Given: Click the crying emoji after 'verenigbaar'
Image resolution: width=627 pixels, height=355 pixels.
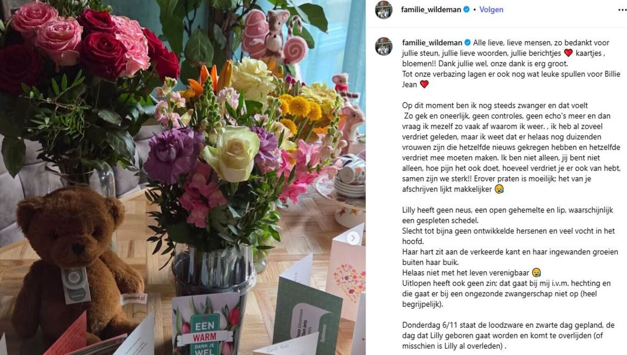Looking at the screenshot, I should pos(536,273).
